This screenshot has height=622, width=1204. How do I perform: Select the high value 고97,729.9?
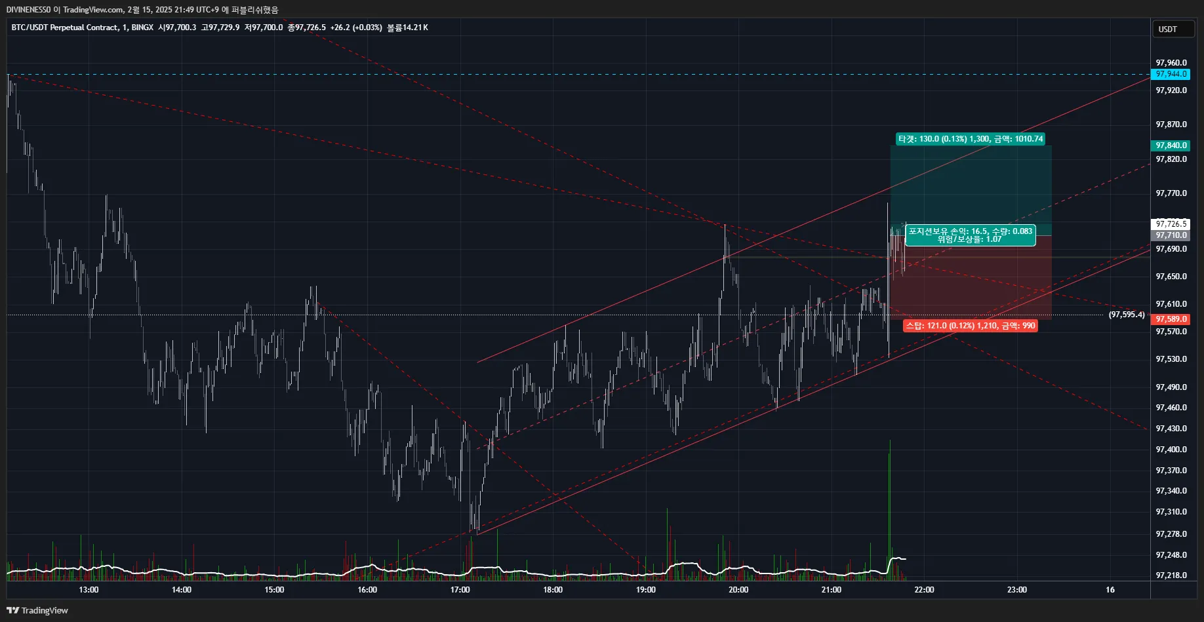(220, 28)
